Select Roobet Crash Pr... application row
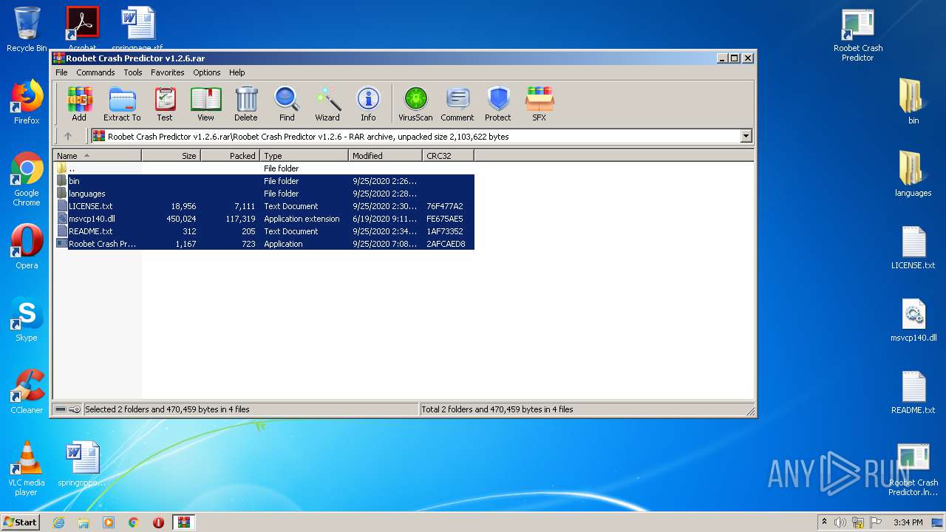 click(264, 244)
